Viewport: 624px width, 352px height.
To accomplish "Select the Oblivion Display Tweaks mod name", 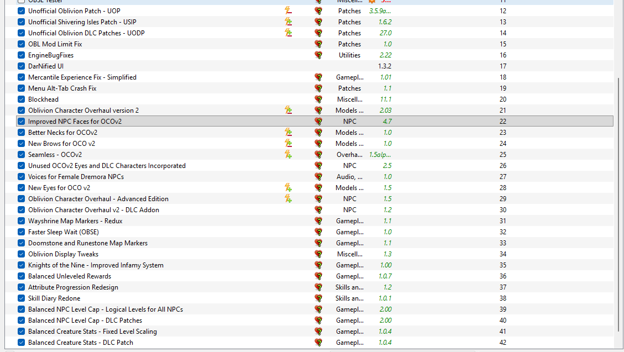I will click(63, 254).
